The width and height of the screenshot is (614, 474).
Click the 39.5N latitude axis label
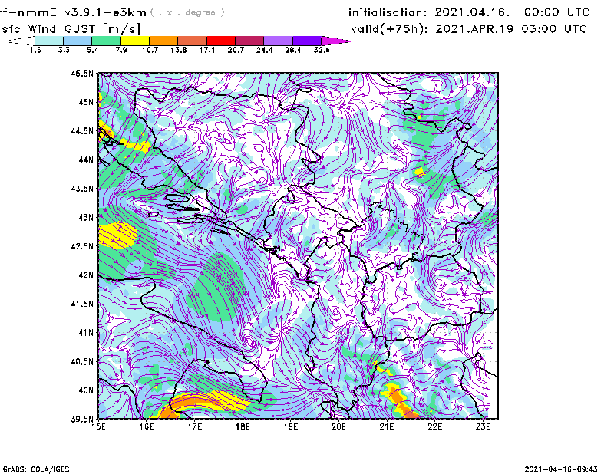coord(82,419)
